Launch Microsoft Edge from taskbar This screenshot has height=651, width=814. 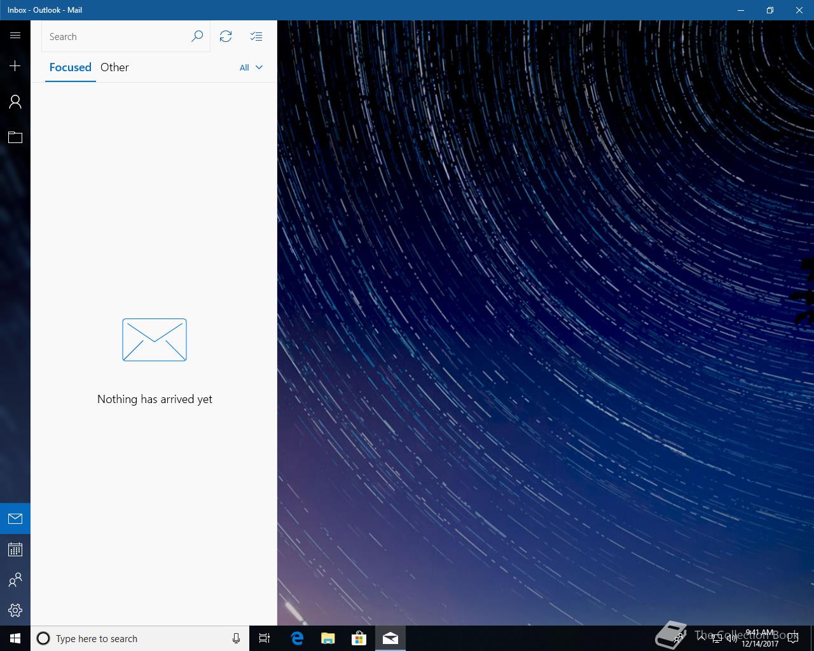click(296, 638)
